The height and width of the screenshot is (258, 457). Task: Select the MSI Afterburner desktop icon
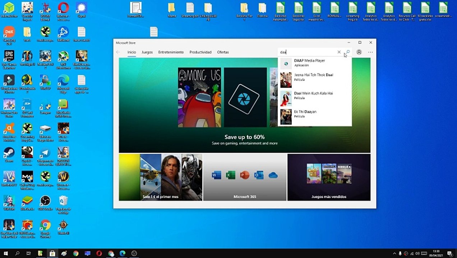(63, 59)
